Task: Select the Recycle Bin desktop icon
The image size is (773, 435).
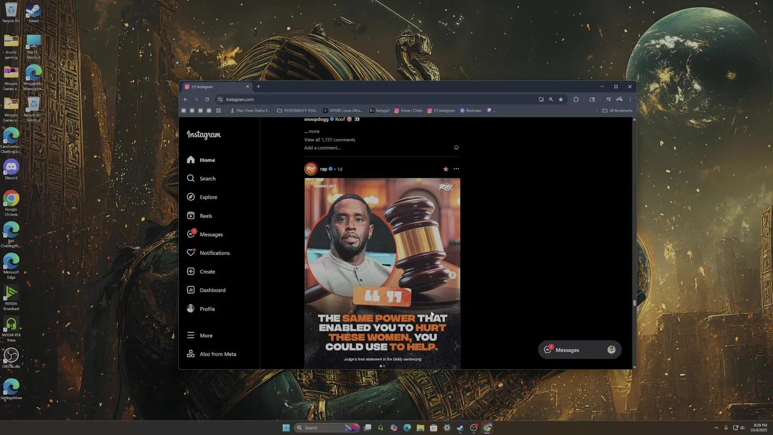Action: click(11, 13)
